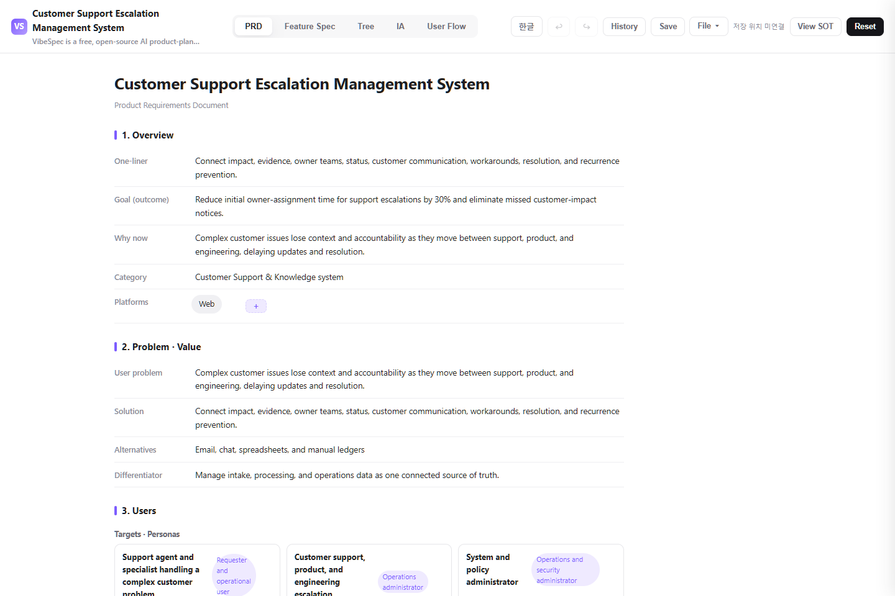Click the undo arrow icon
Image resolution: width=895 pixels, height=596 pixels.
coord(559,27)
